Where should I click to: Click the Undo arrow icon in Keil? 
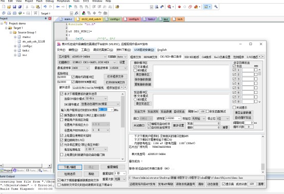tap(45, 7)
